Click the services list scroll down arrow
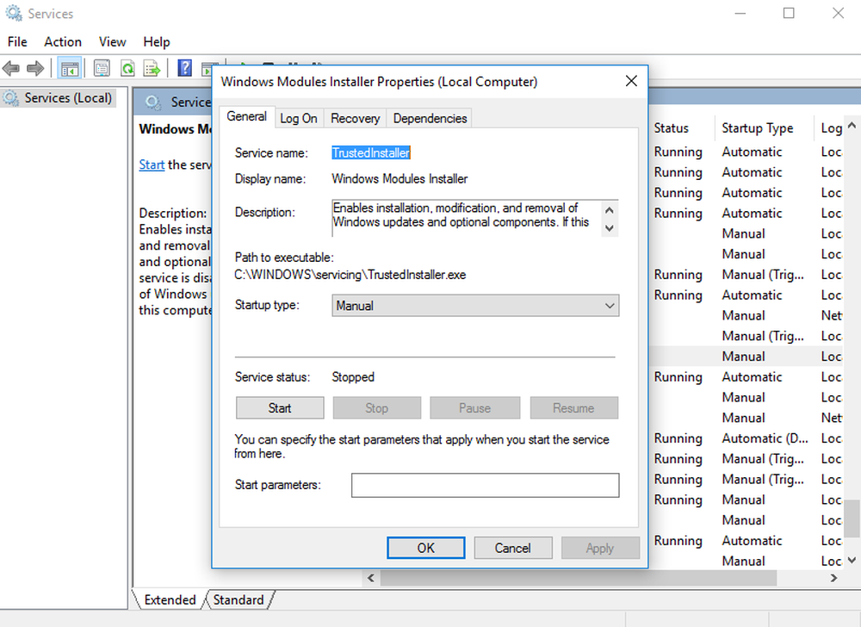Viewport: 861px width, 627px height. coord(852,560)
